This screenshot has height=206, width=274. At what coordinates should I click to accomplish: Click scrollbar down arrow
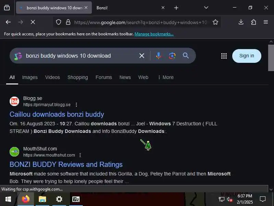tap(271, 190)
